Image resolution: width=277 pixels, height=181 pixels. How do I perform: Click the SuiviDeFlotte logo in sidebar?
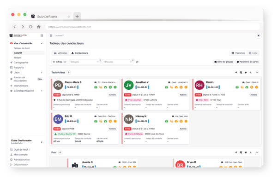(x=18, y=35)
